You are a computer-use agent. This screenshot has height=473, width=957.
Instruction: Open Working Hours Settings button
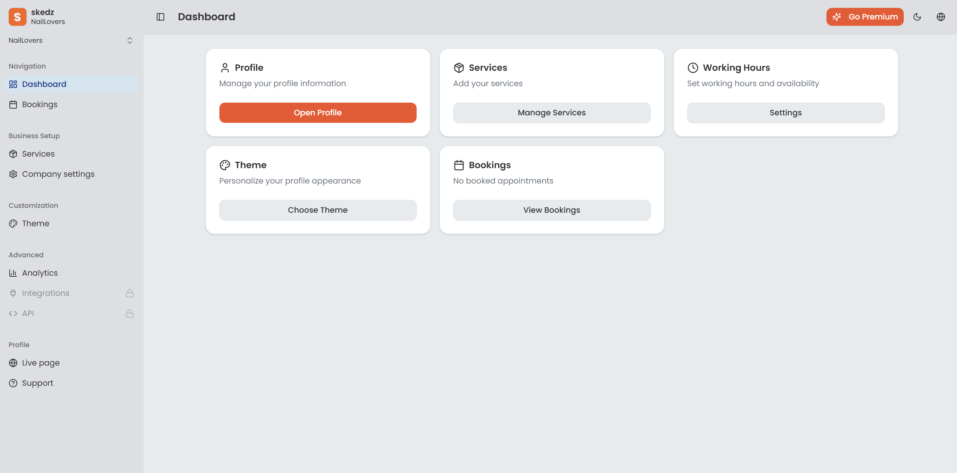[786, 113]
